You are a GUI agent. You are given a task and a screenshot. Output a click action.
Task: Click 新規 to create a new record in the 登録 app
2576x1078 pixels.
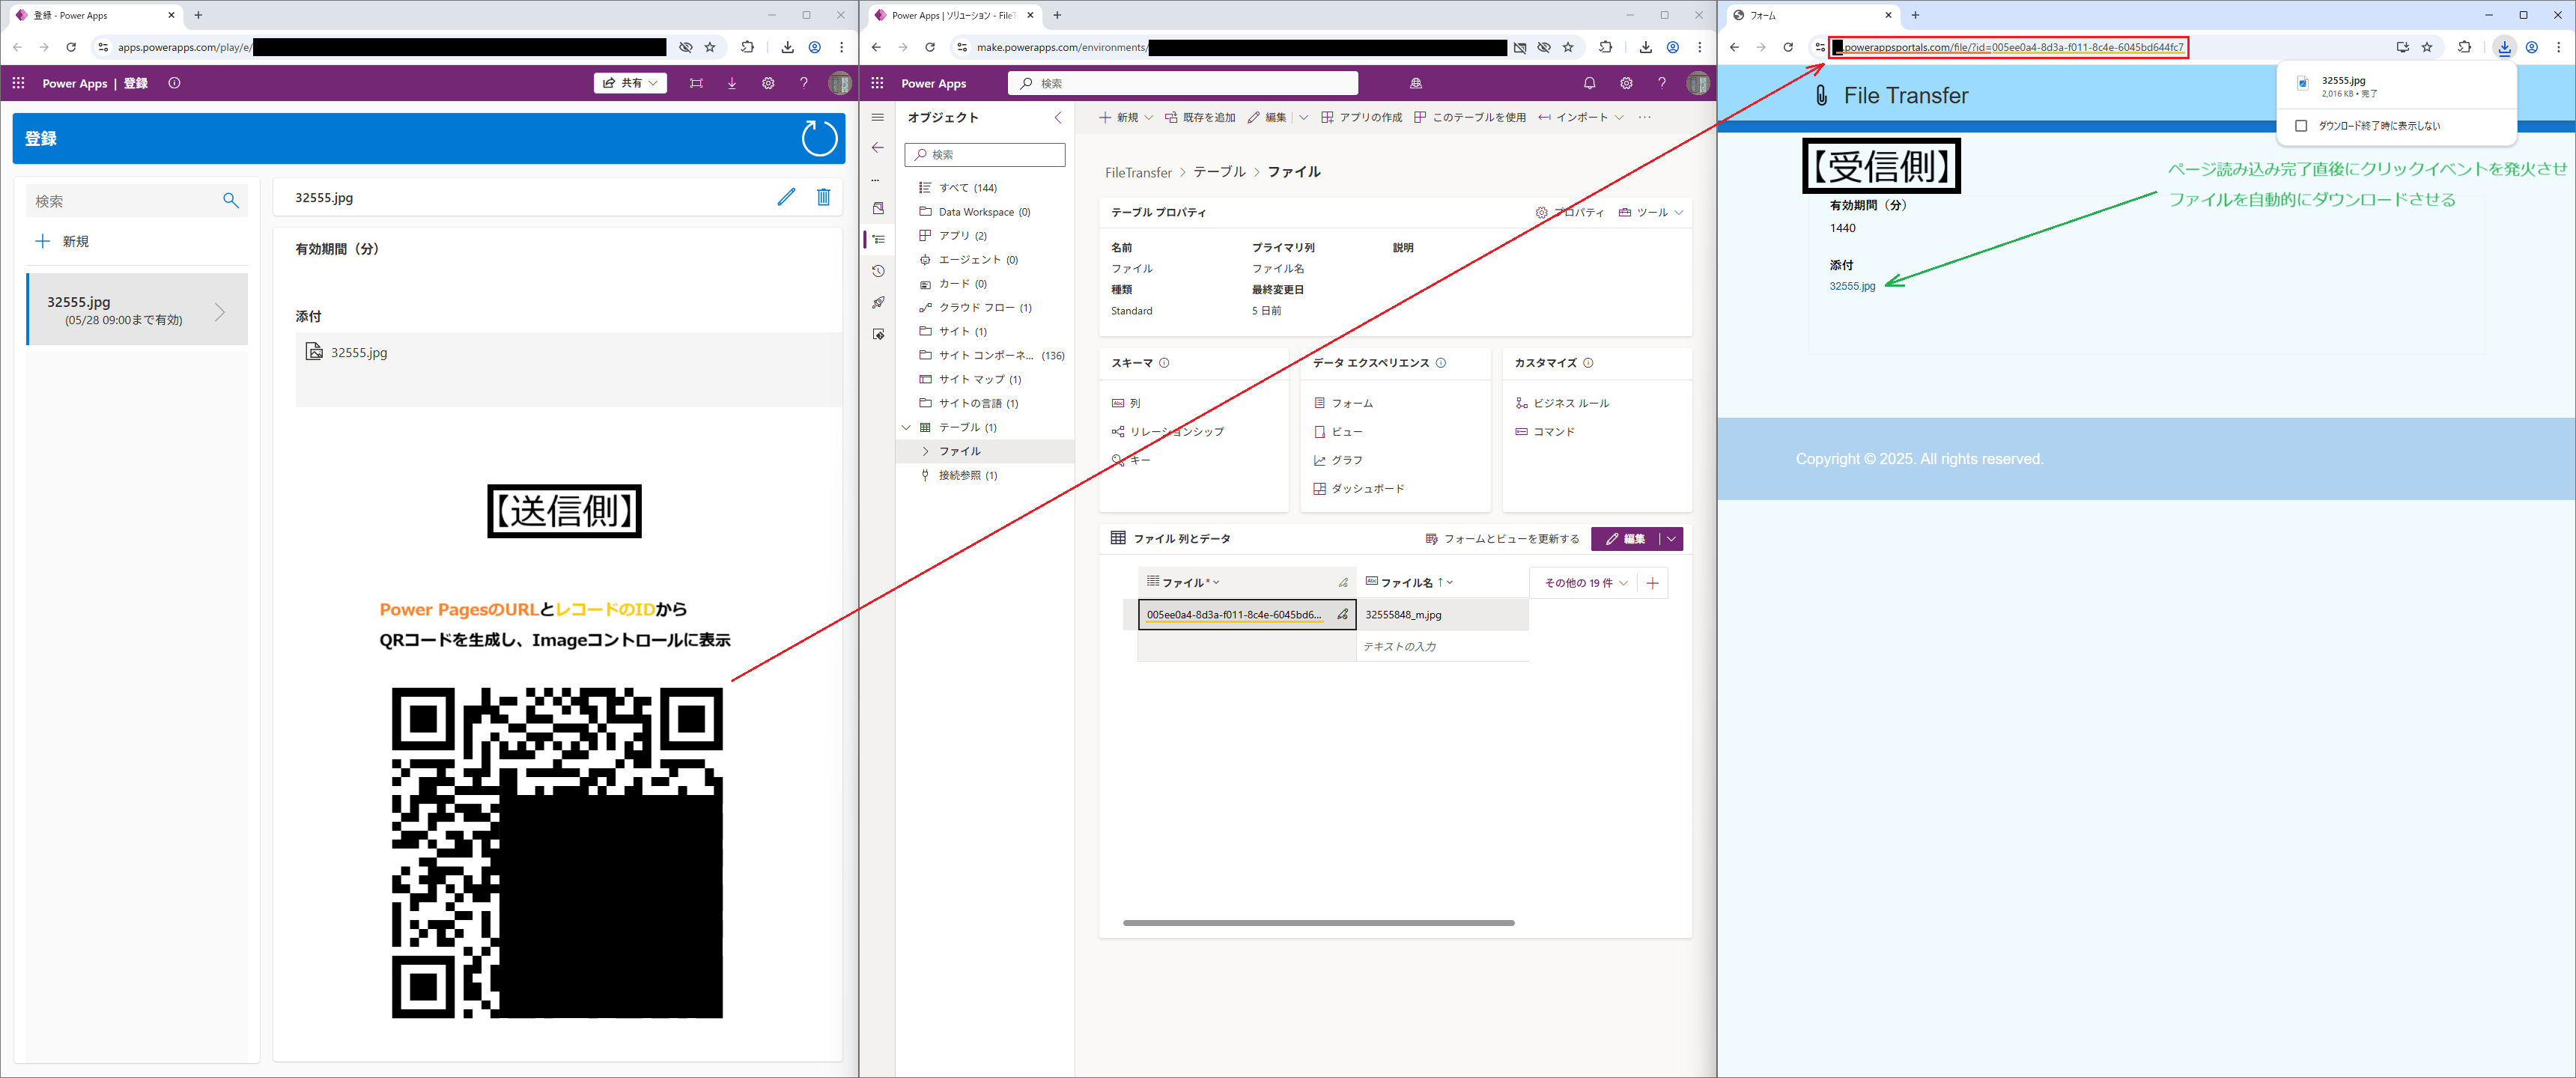[62, 241]
